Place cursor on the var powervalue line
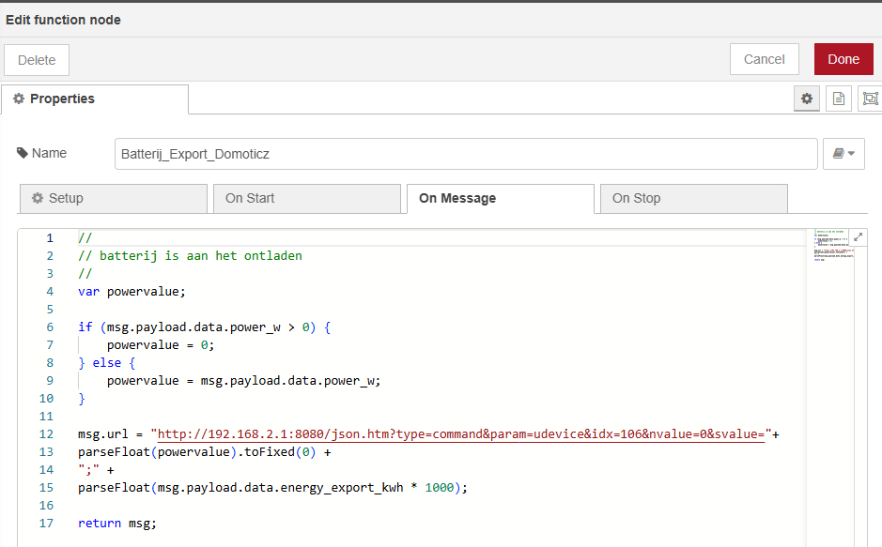The width and height of the screenshot is (882, 547). (x=132, y=291)
